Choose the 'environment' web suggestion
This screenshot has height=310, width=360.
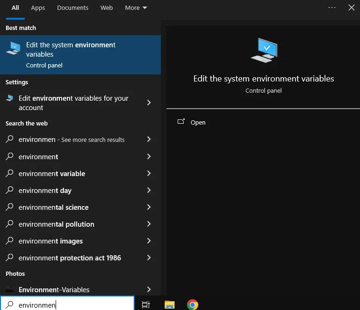pos(80,156)
